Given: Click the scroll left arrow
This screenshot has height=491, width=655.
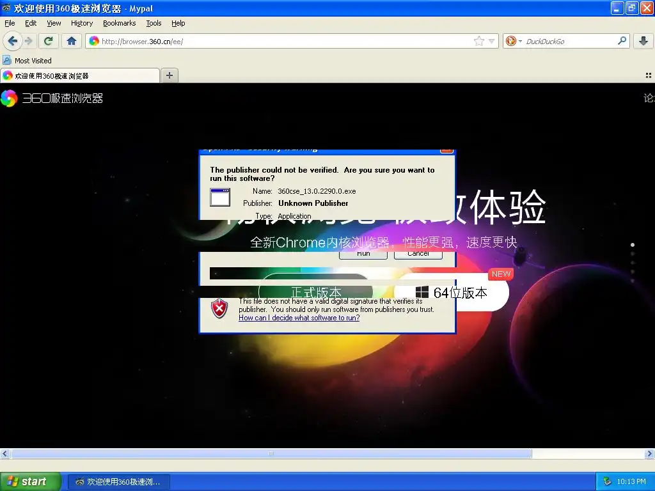Looking at the screenshot, I should point(4,453).
